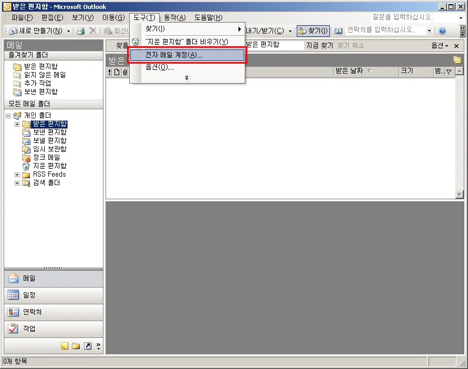Click the search-in folder field (받은 편지함)
Screen dimensions: 468x369
pos(274,45)
